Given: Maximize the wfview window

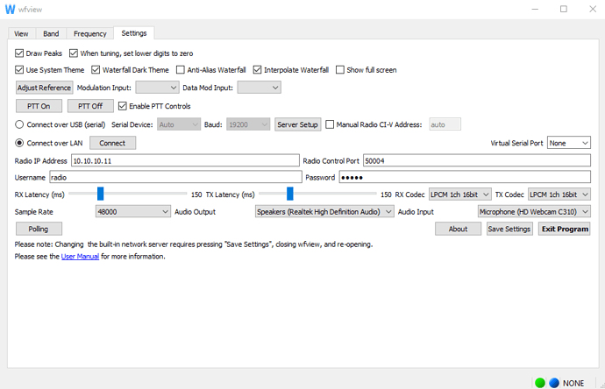Looking at the screenshot, I should [x=564, y=9].
